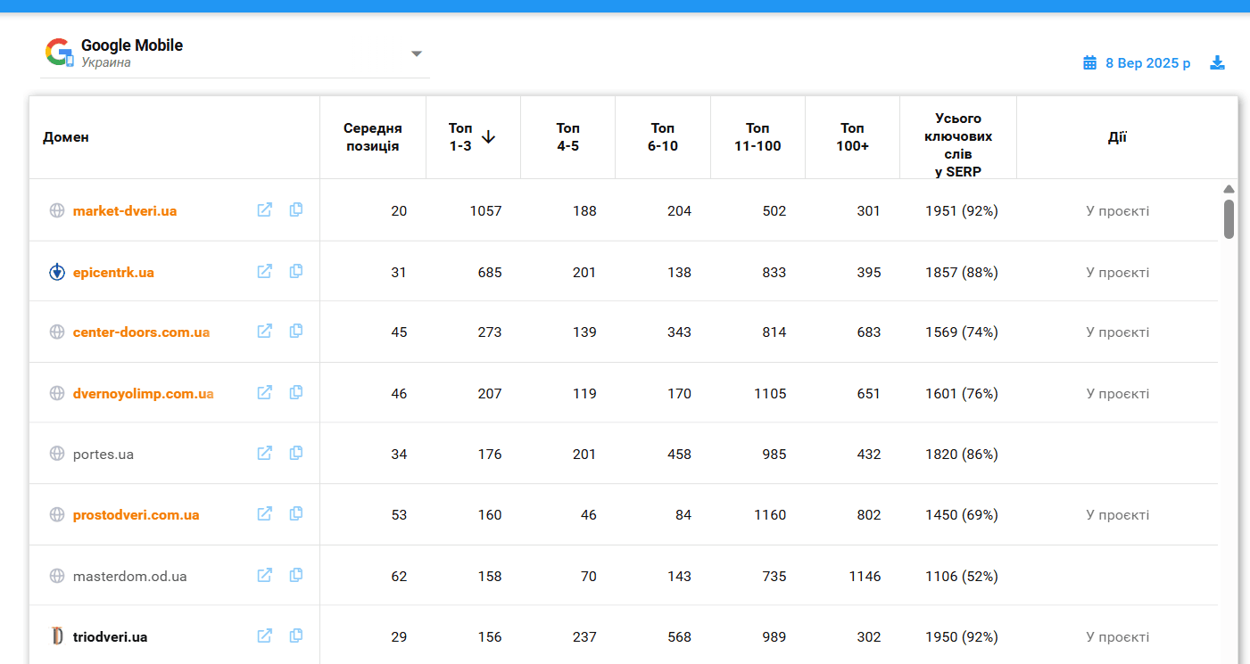The width and height of the screenshot is (1250, 664).
Task: Open triodveri.ua external link icon
Action: [265, 635]
